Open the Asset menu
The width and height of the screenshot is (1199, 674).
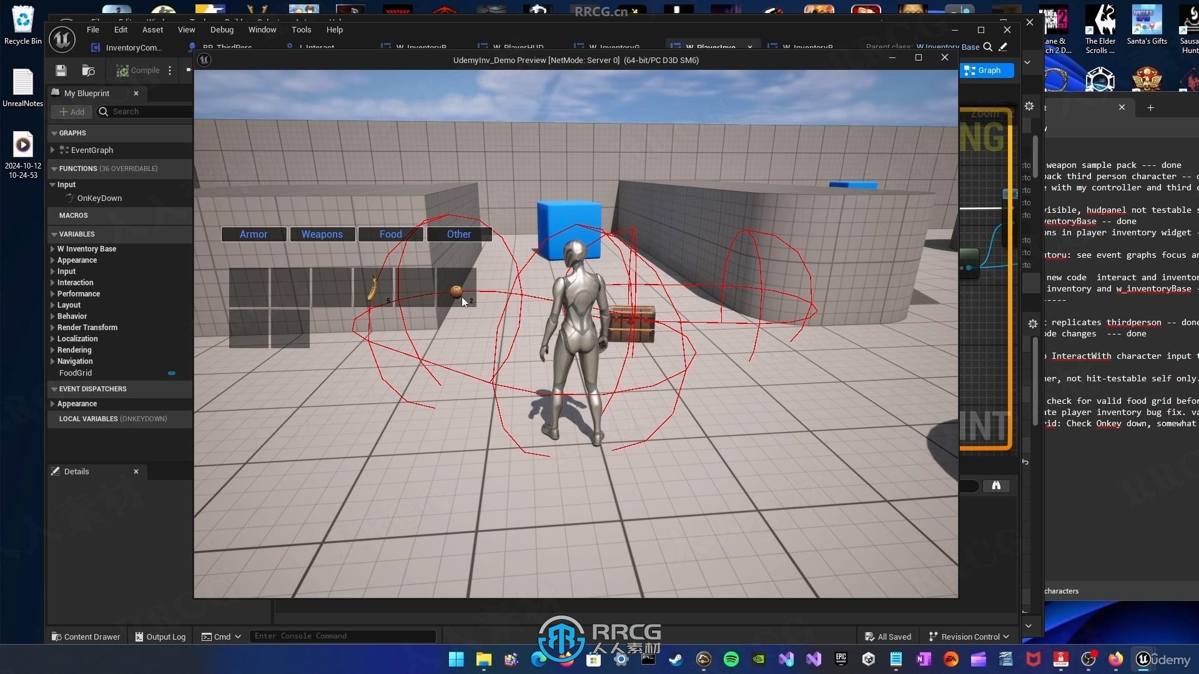point(152,29)
